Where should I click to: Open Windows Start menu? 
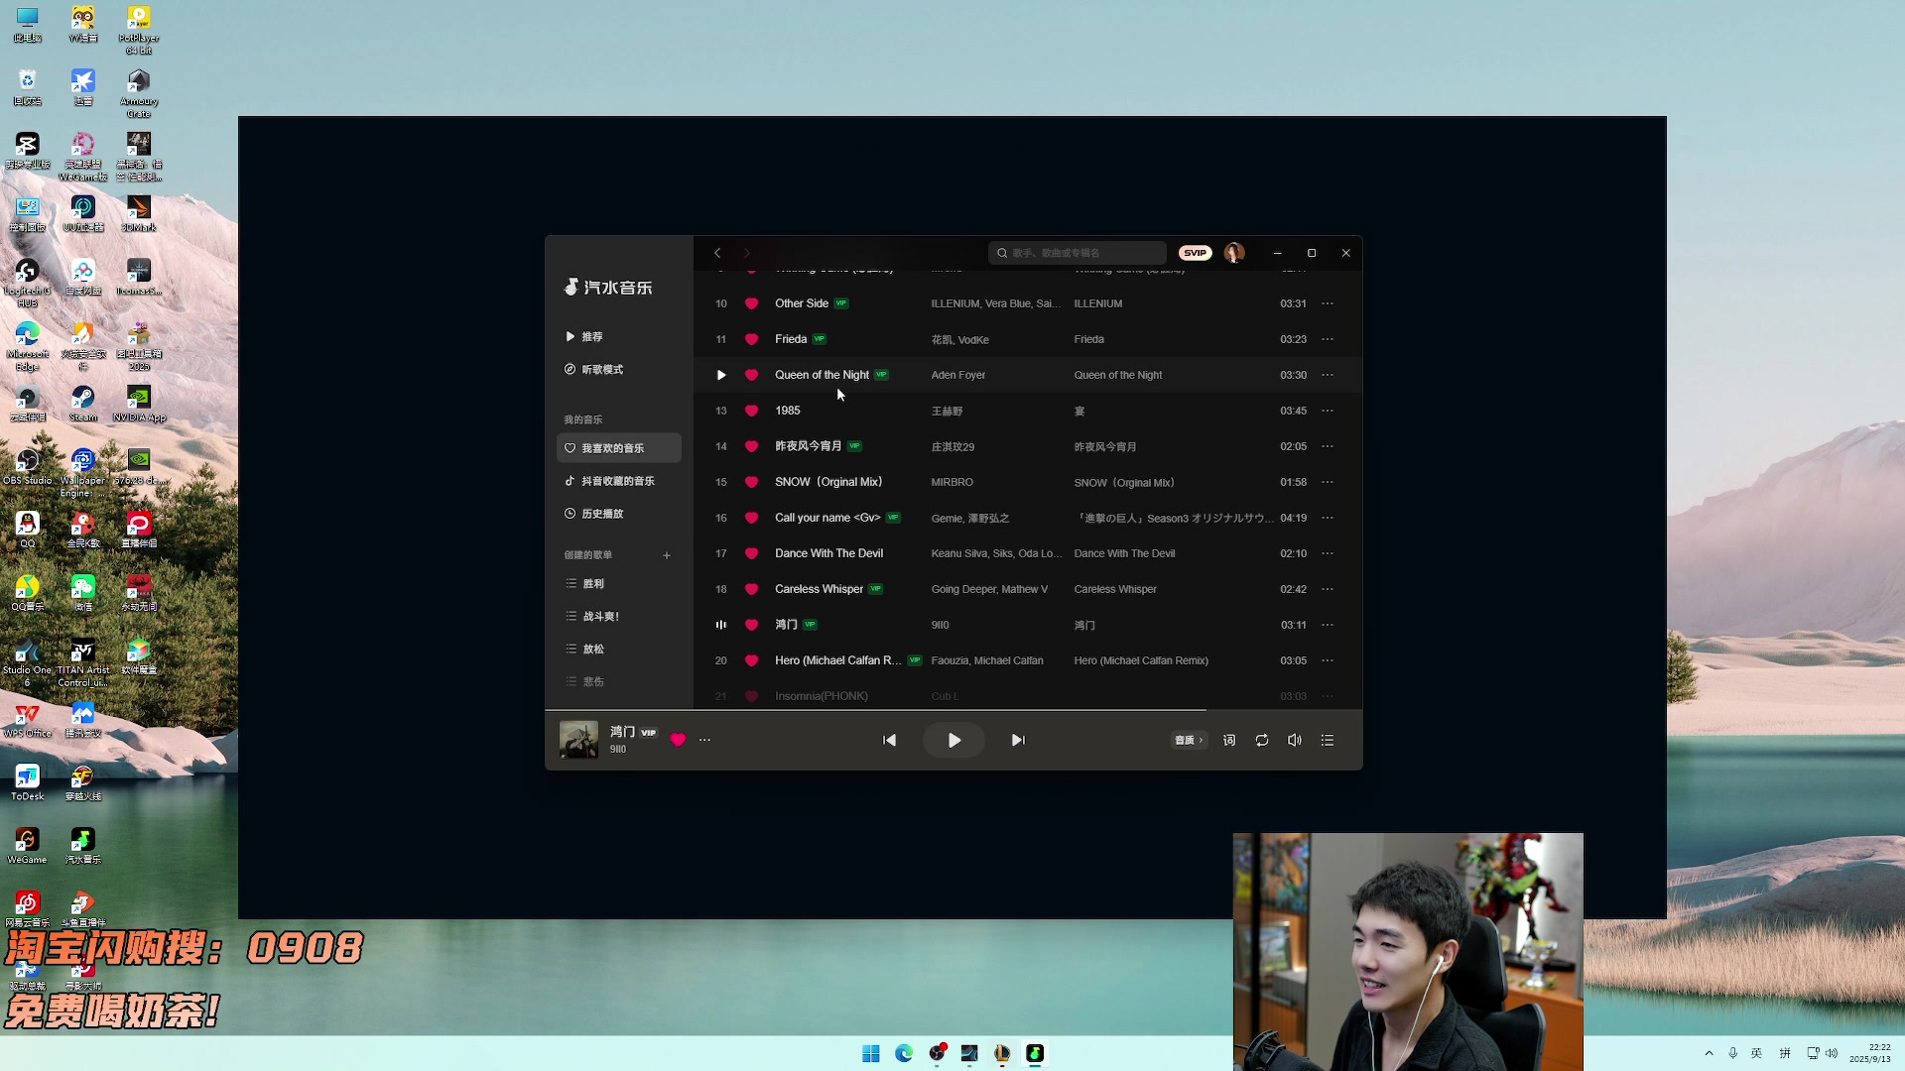[871, 1053]
